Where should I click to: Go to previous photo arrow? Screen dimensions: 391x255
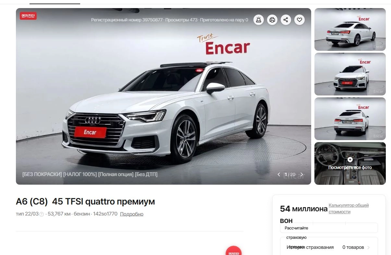click(279, 174)
